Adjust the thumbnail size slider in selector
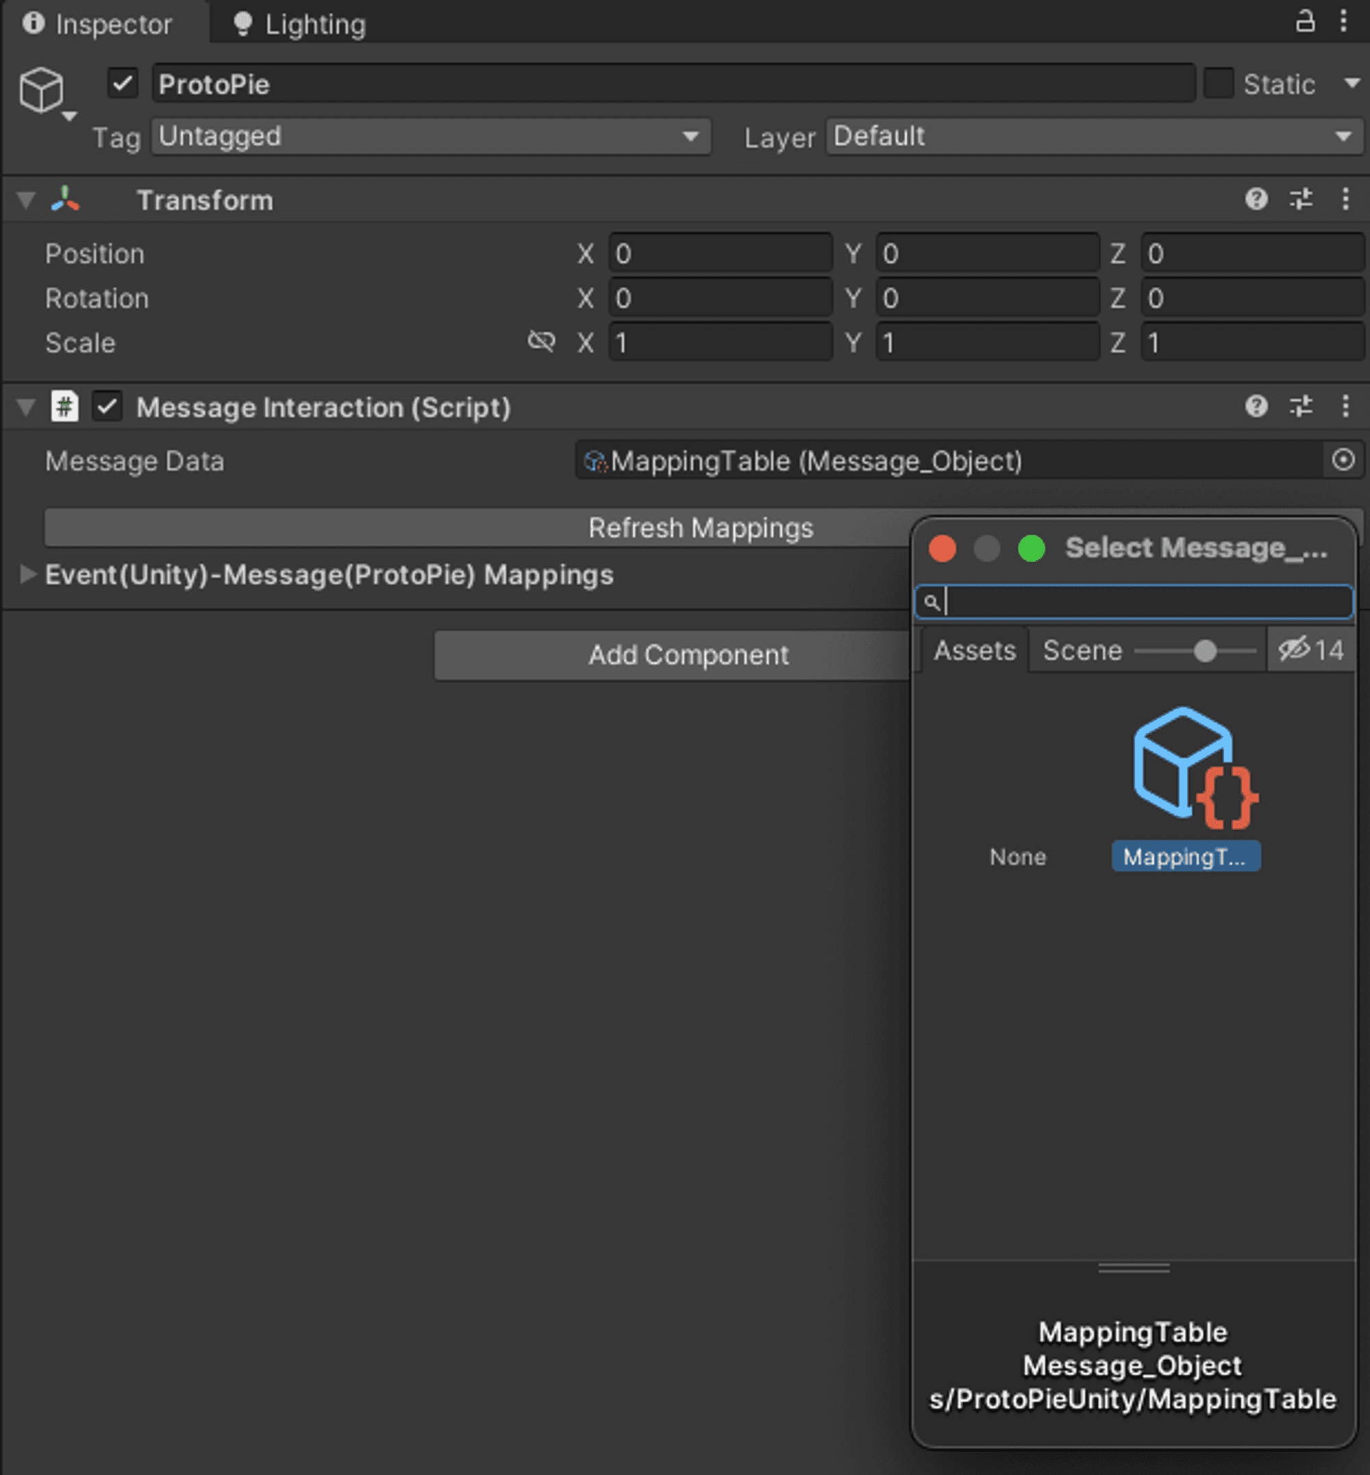This screenshot has width=1370, height=1475. pos(1204,652)
